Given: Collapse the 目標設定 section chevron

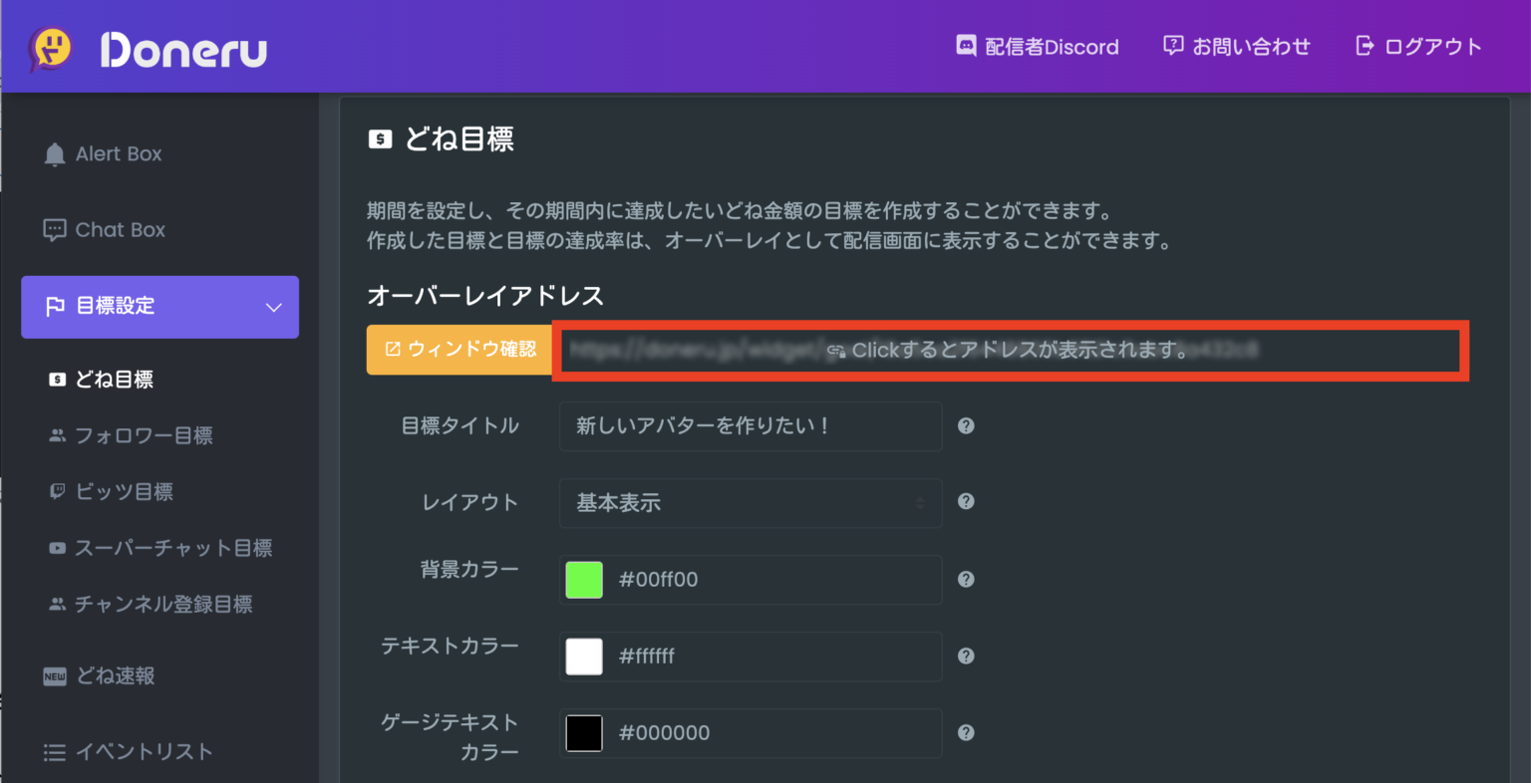Looking at the screenshot, I should [273, 307].
